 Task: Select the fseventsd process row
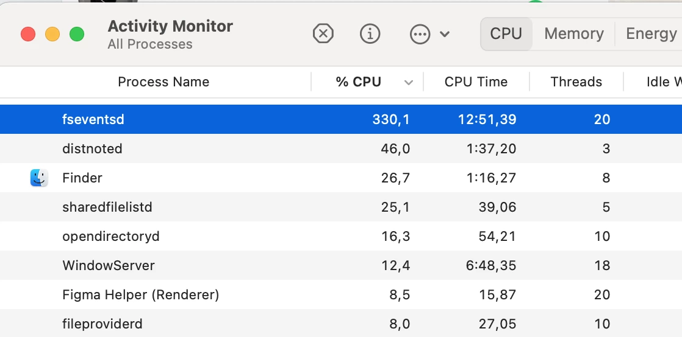point(341,119)
